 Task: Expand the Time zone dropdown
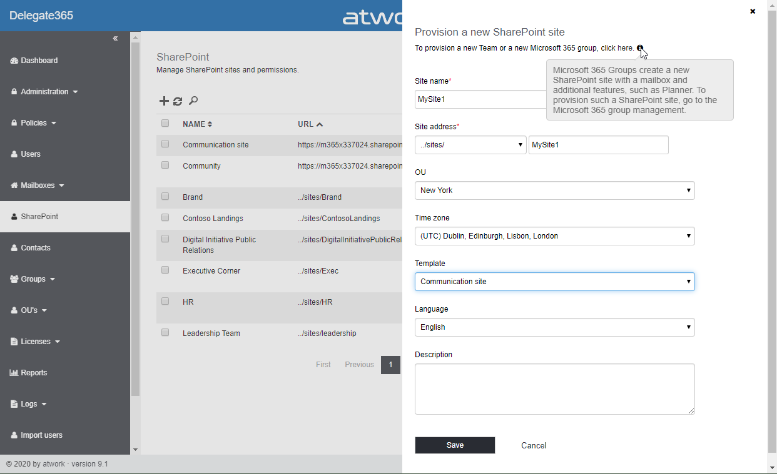coord(554,236)
